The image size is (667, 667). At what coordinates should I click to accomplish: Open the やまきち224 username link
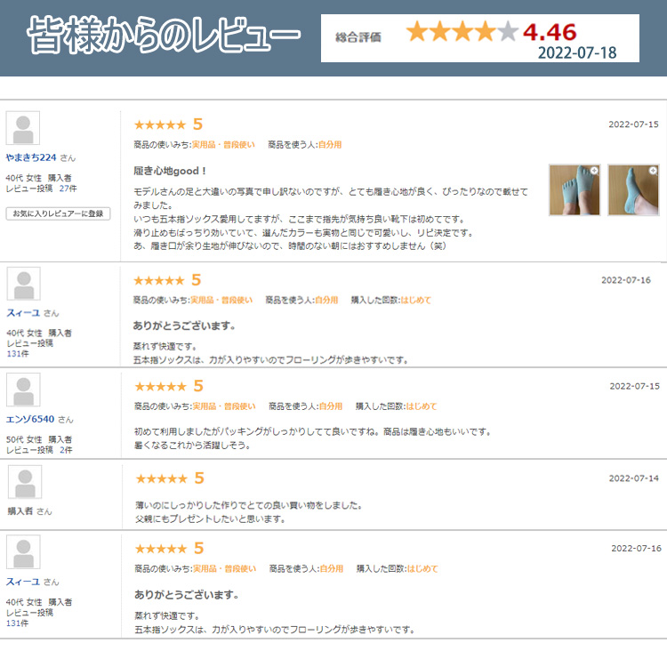[31, 157]
